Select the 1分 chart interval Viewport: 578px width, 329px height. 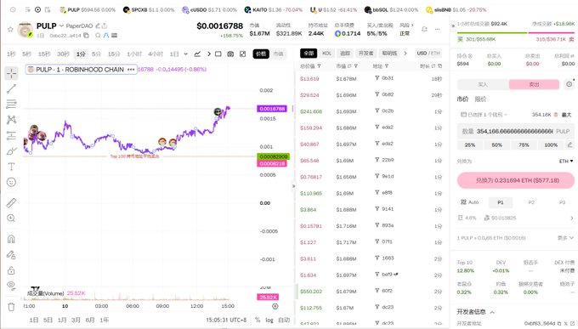pyautogui.click(x=81, y=54)
